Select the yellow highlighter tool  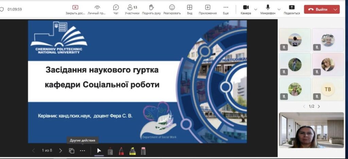[x=132, y=151]
